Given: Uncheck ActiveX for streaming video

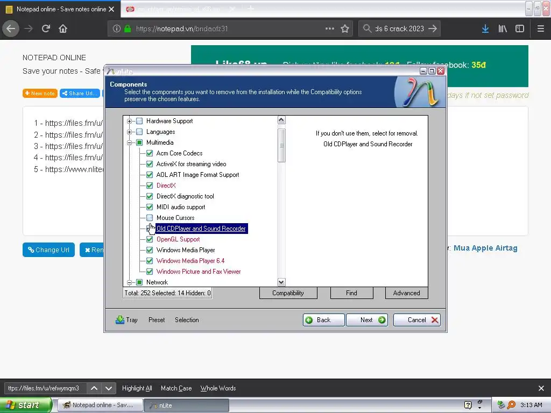Looking at the screenshot, I should [x=150, y=164].
